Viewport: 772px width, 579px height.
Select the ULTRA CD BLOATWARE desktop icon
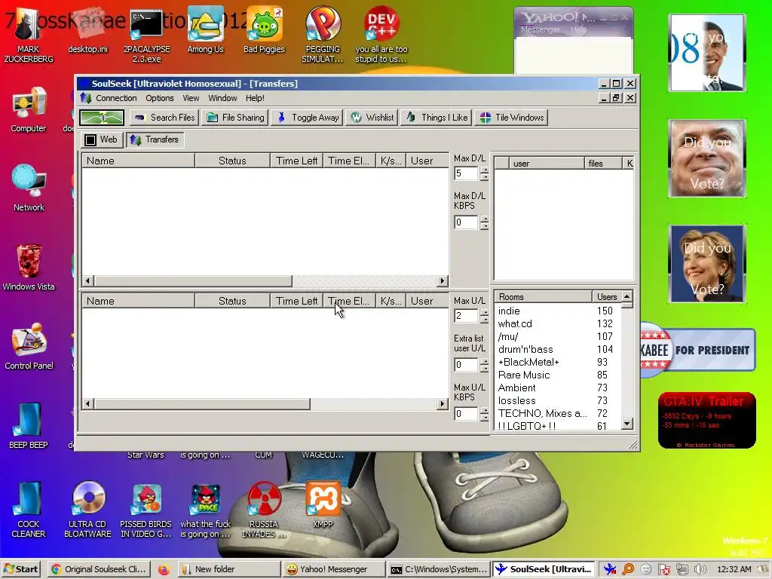click(x=87, y=510)
